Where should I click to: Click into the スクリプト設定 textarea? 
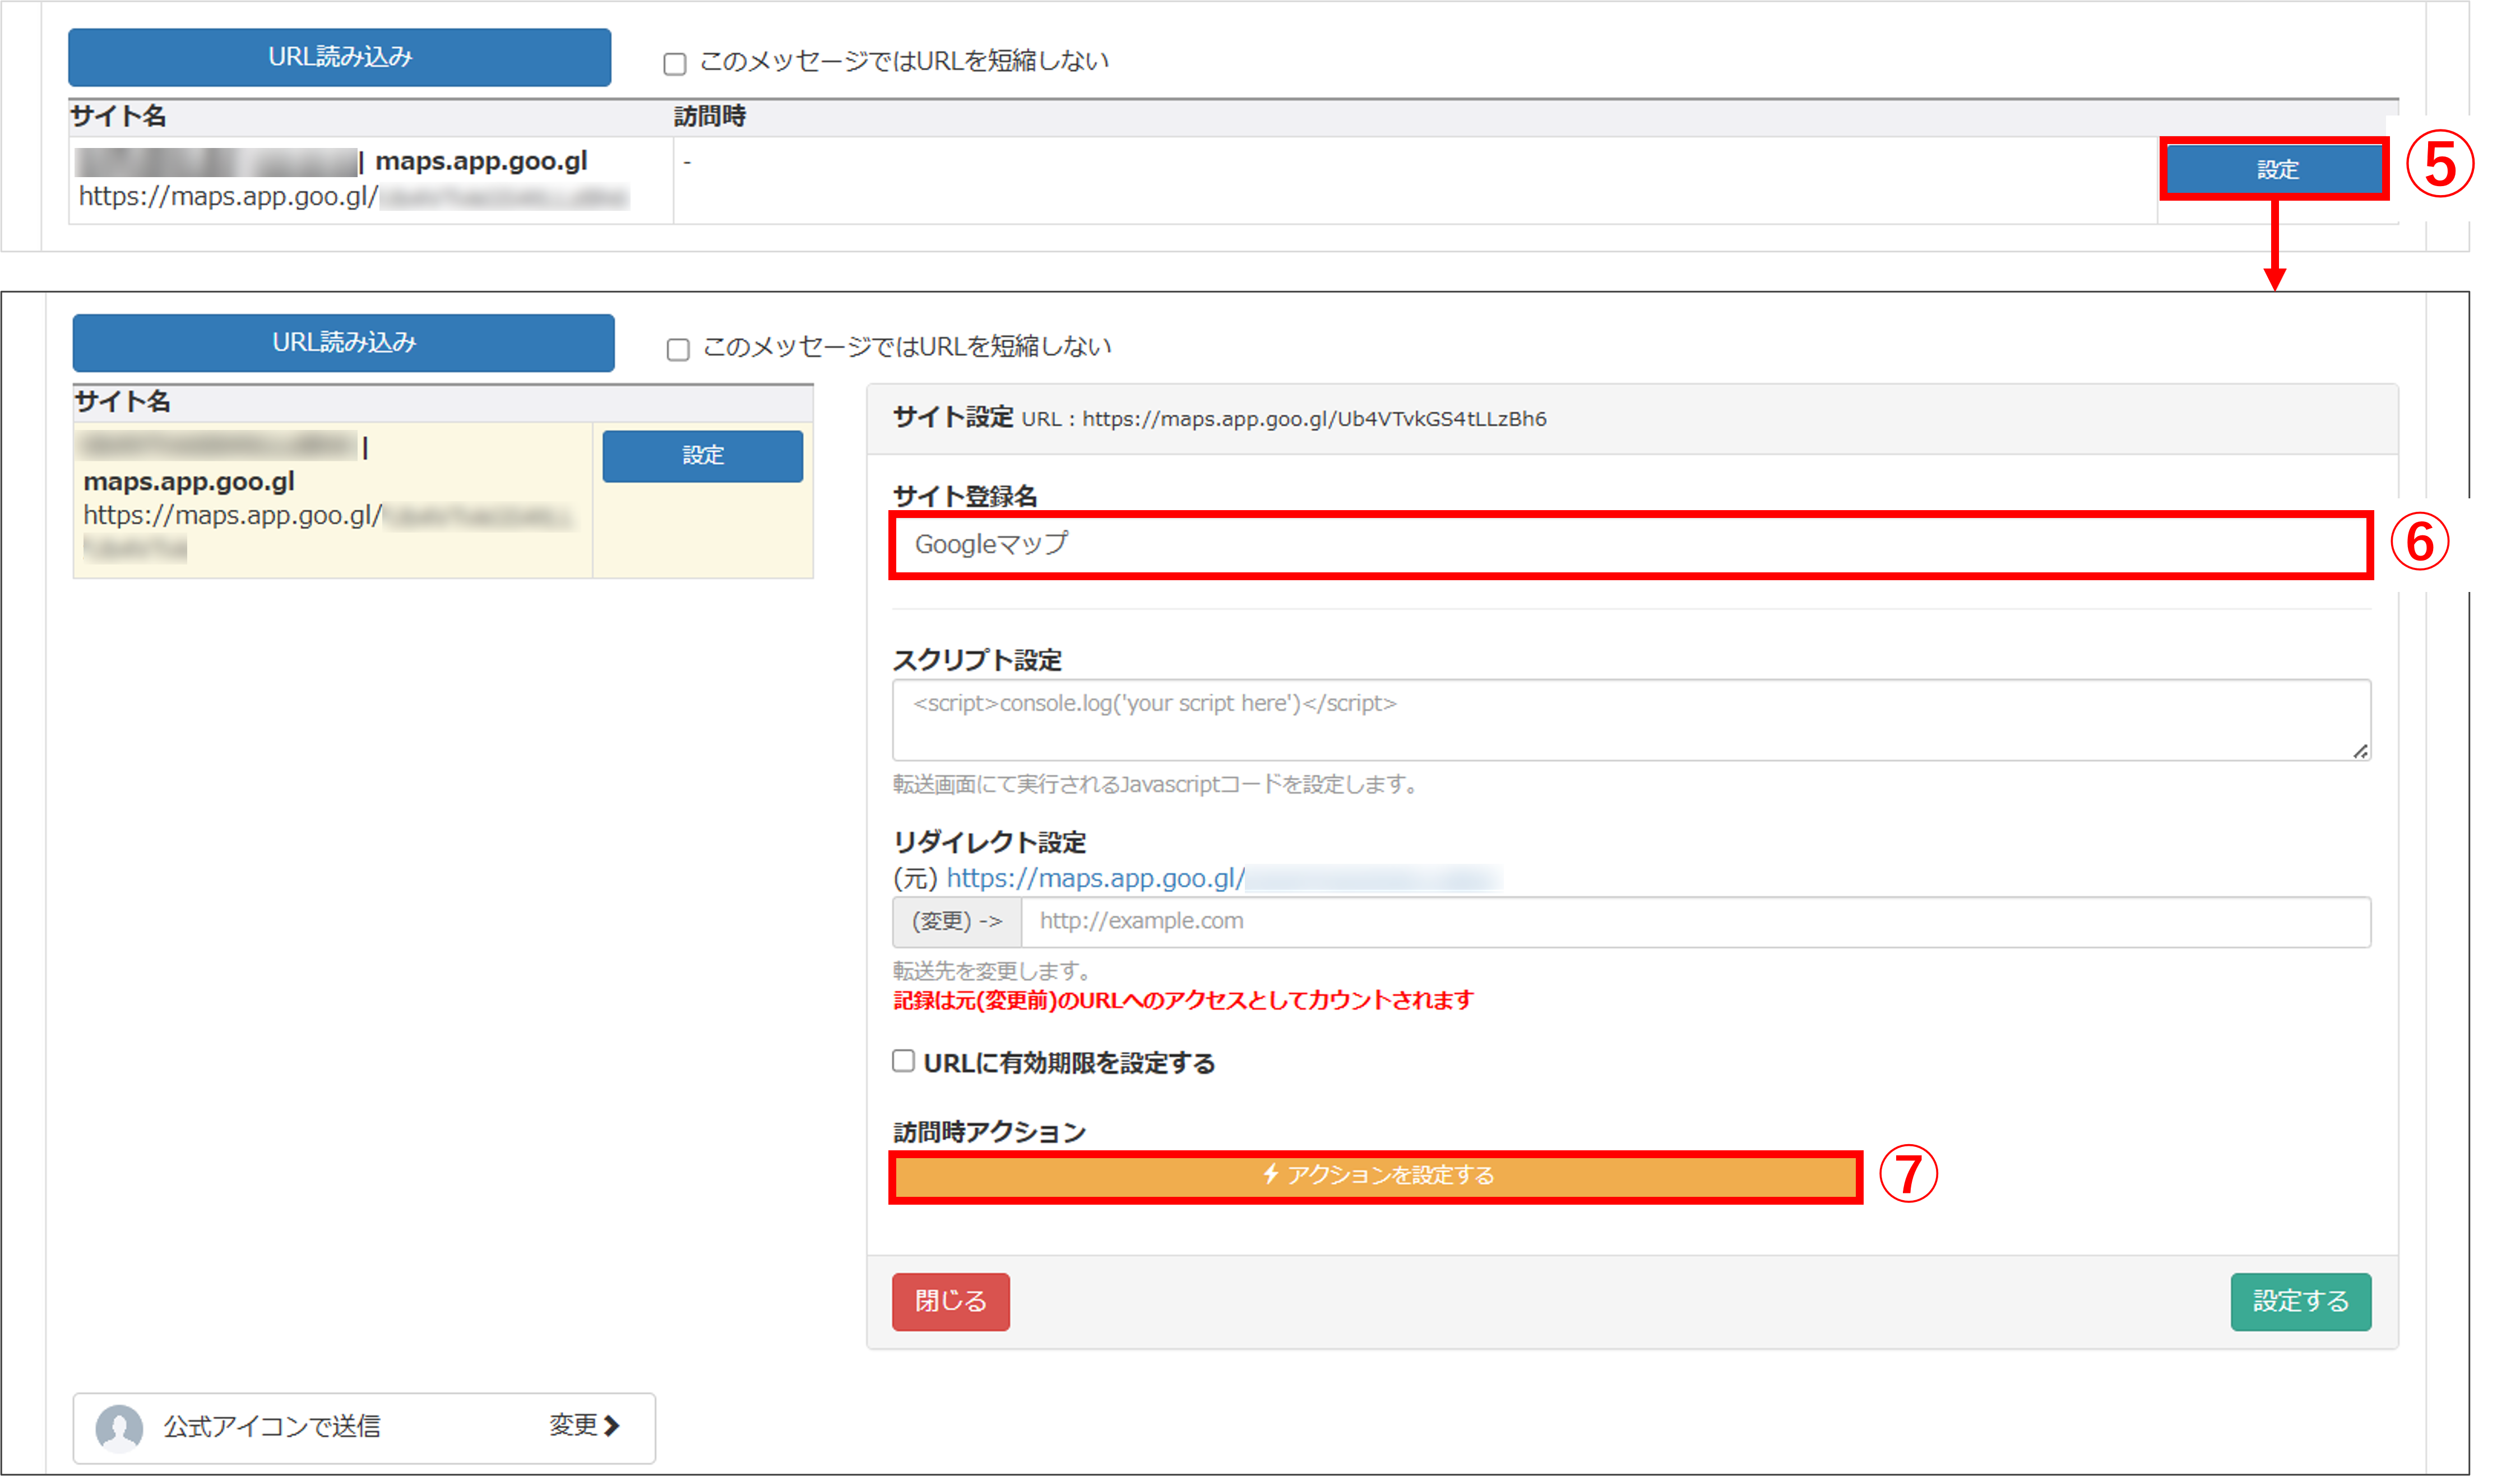tap(1630, 719)
